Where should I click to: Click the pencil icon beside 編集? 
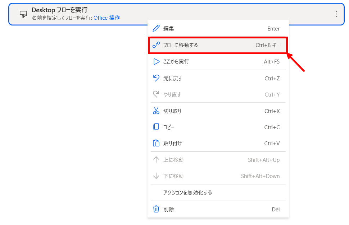tap(156, 29)
